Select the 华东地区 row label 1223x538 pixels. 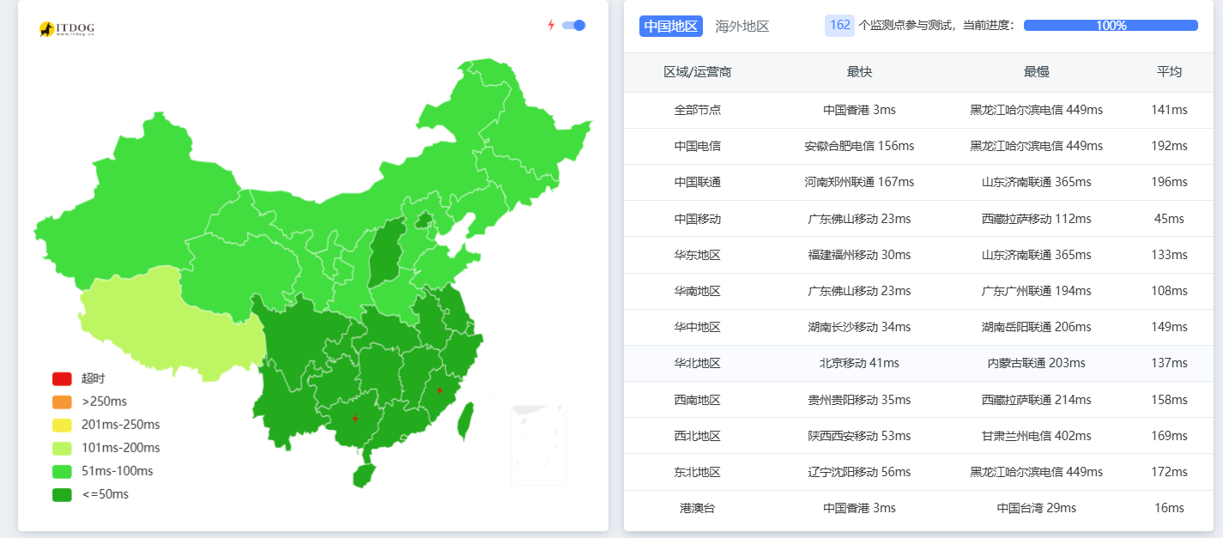(x=698, y=255)
